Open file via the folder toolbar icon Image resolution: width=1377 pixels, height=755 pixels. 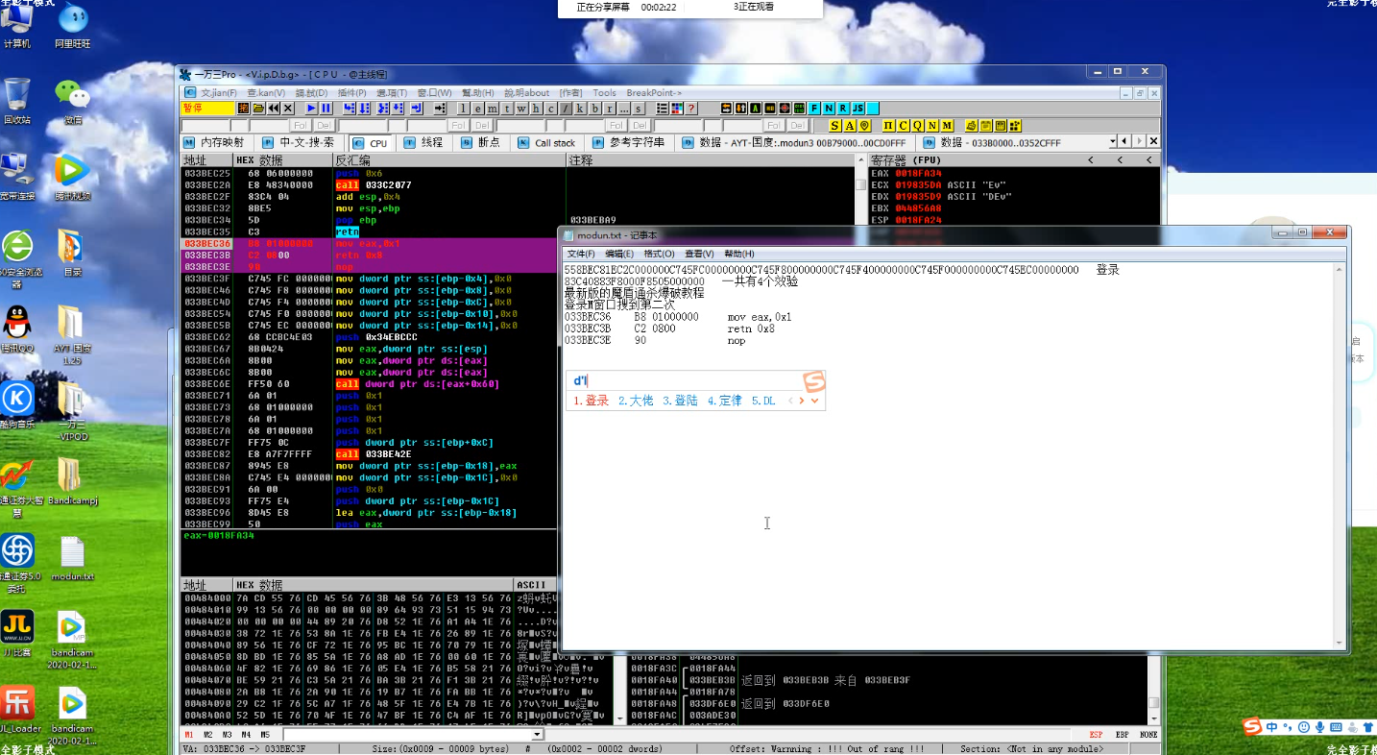point(258,109)
